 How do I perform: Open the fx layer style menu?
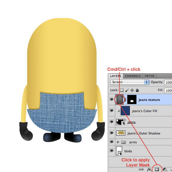(149, 169)
